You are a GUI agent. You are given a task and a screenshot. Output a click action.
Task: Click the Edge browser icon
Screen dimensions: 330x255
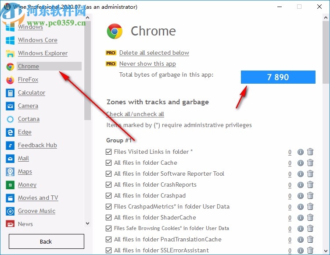10,132
